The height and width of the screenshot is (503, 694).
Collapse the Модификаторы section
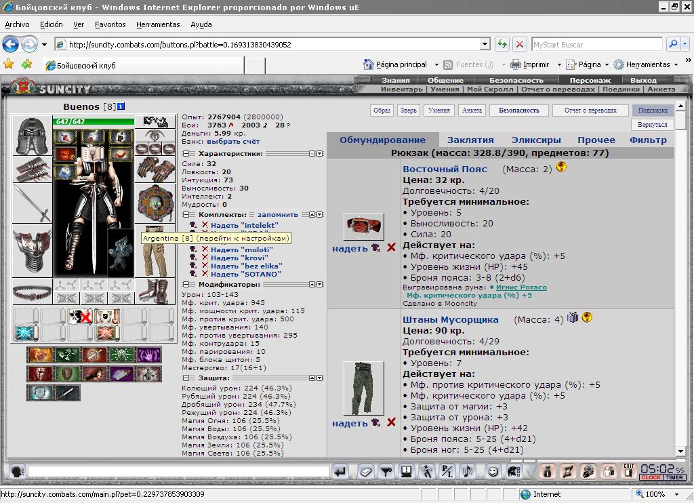[x=186, y=284]
